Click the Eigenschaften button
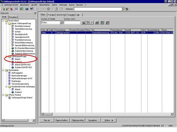Viewport: 177px width, 132px height. (x=62, y=120)
